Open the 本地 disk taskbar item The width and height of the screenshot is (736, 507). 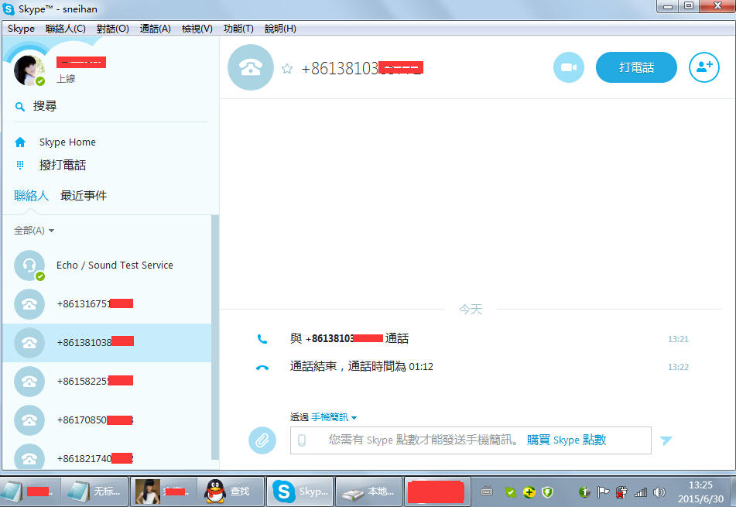[x=369, y=491]
